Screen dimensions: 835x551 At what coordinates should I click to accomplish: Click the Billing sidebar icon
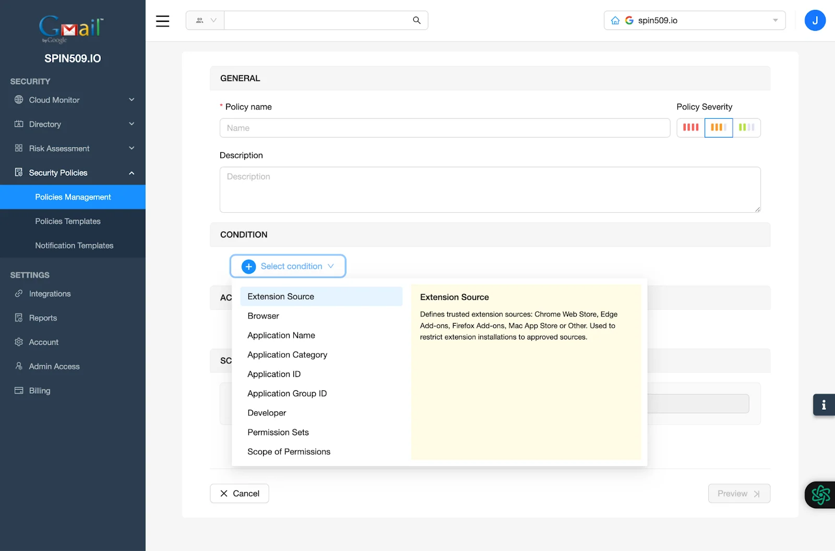point(19,390)
